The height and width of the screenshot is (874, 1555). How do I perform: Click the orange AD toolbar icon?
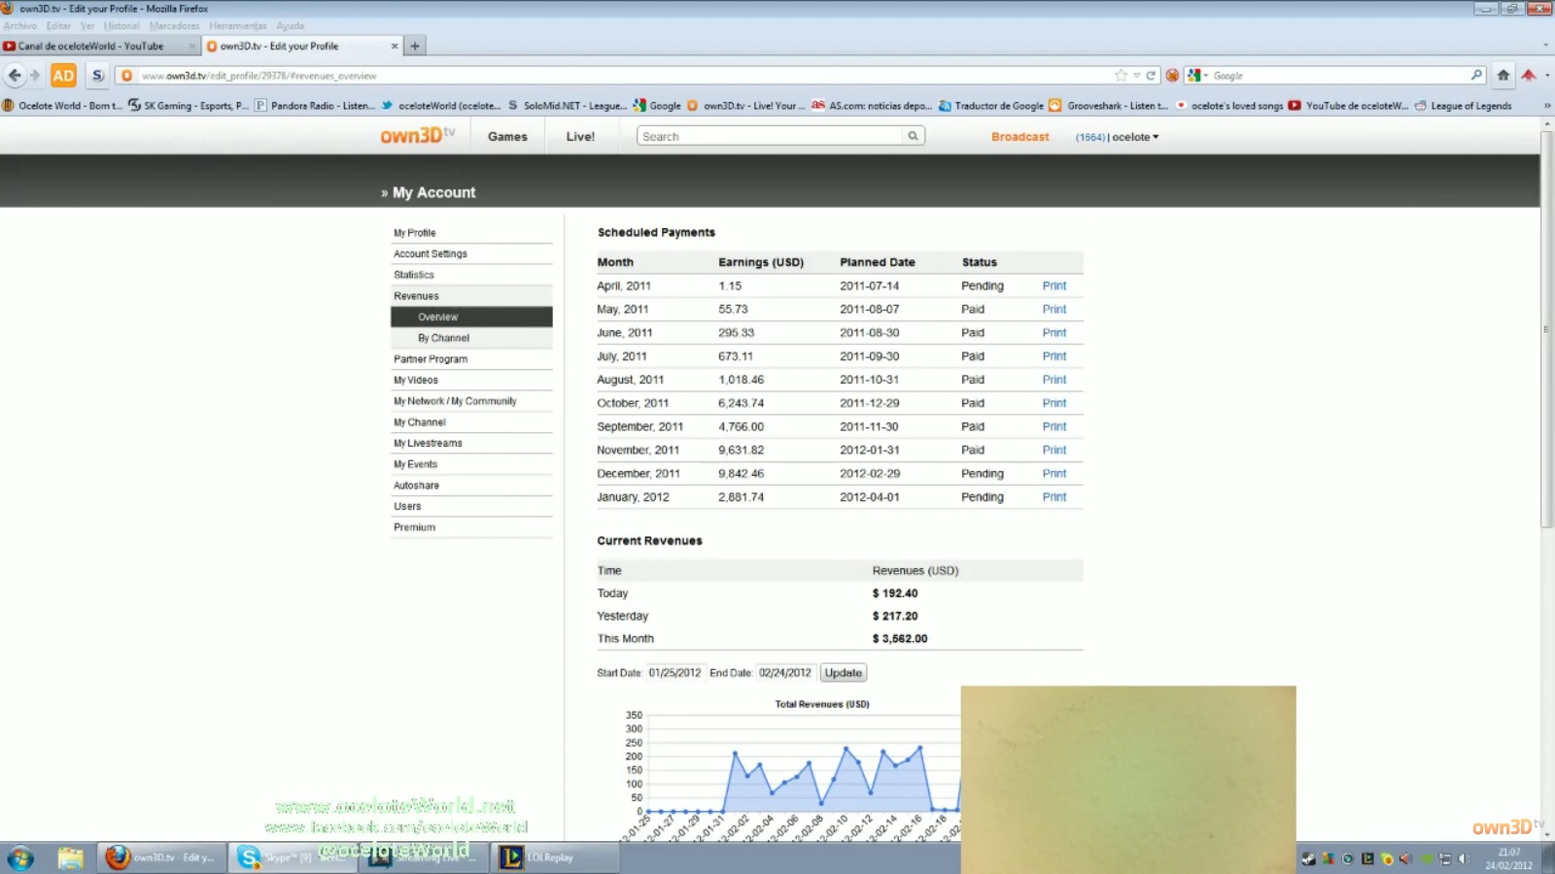(x=63, y=75)
